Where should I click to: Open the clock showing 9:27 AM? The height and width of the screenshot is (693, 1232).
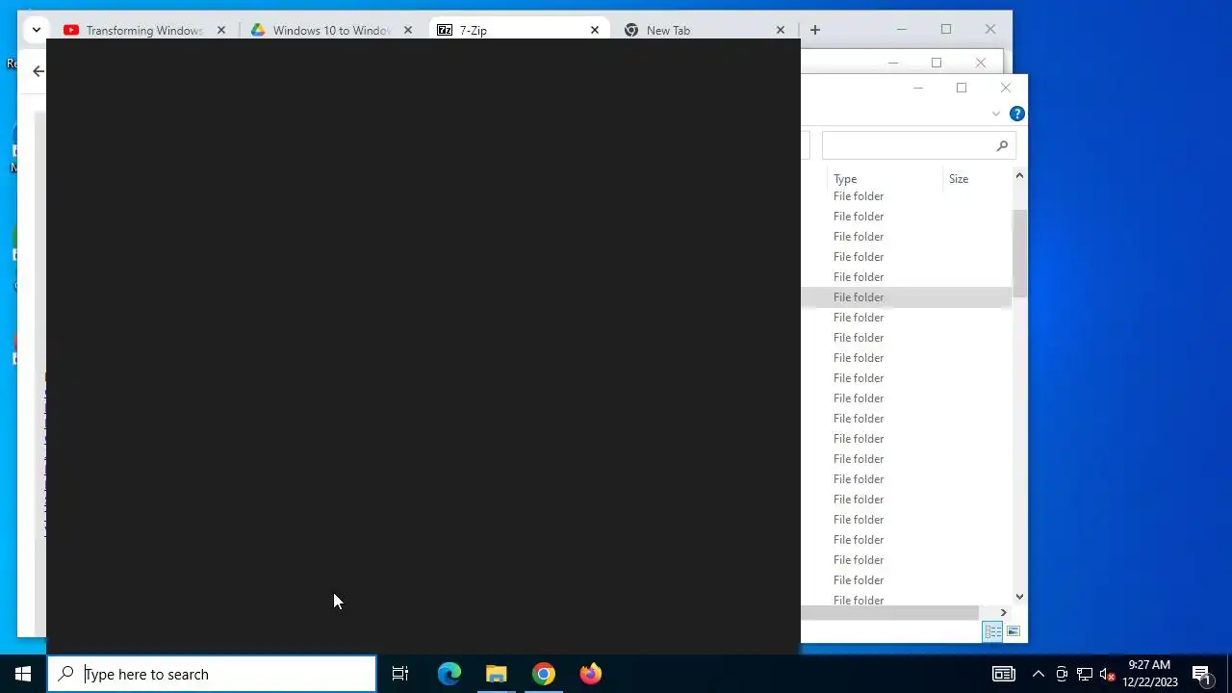[1150, 674]
